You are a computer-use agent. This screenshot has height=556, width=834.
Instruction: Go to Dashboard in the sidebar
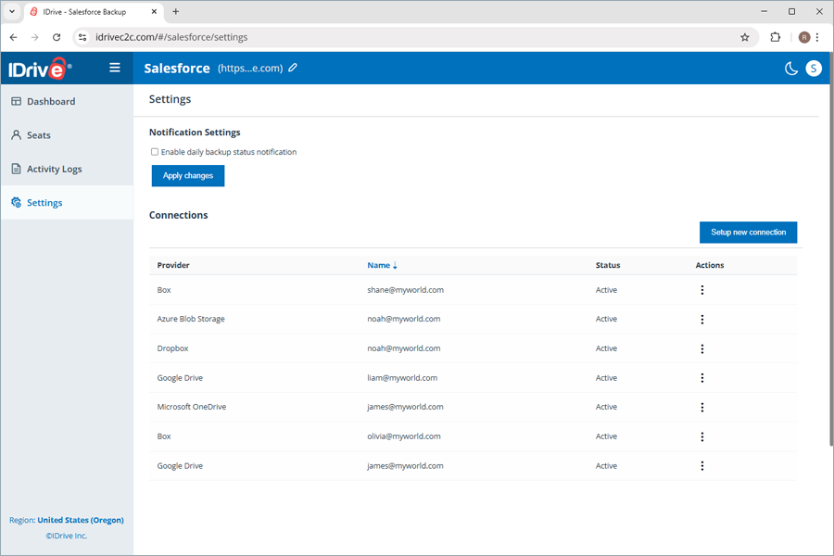coord(51,102)
